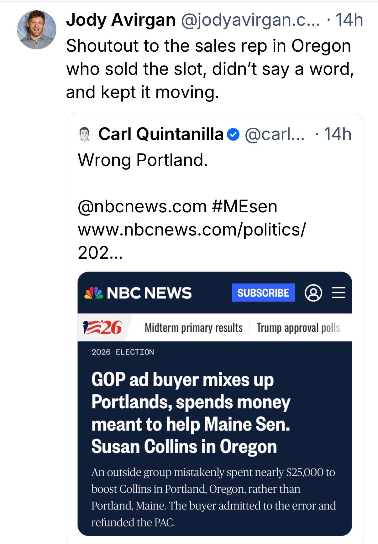The height and width of the screenshot is (544, 378).
Task: Select Midterm primary results tab
Action: pos(193,328)
